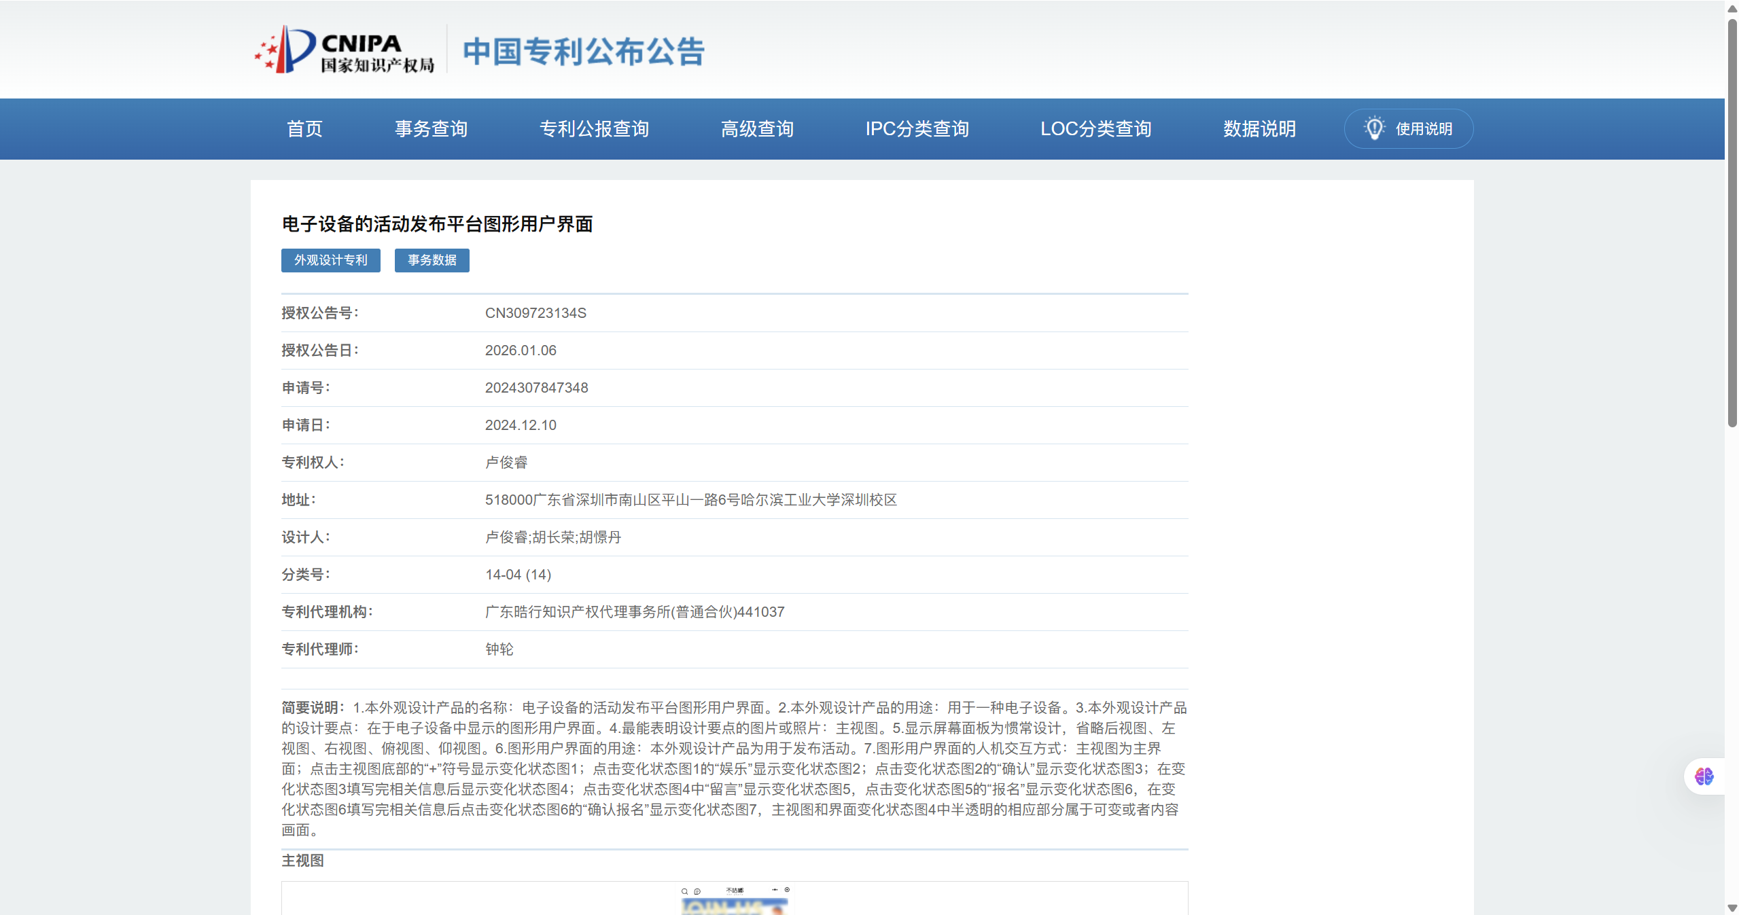Open the 主视图 design image thumbnail
Screen dimensions: 1739x915
(735, 899)
